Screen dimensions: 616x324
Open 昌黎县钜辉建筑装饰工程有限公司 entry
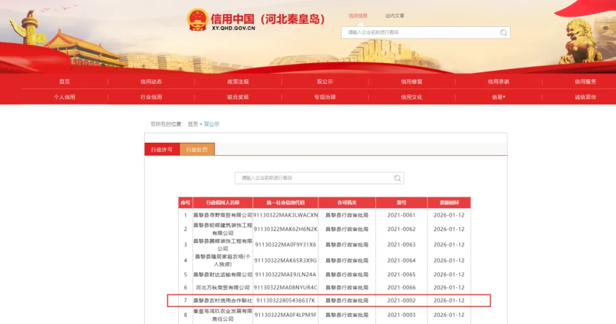pyautogui.click(x=223, y=229)
